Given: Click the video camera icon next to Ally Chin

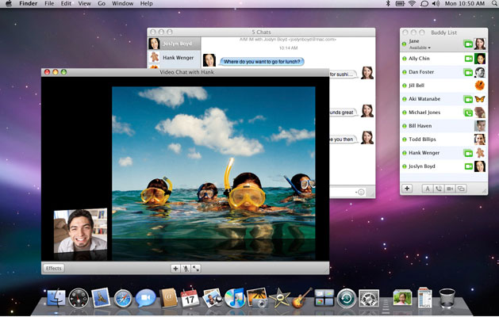Looking at the screenshot, I should tap(468, 59).
